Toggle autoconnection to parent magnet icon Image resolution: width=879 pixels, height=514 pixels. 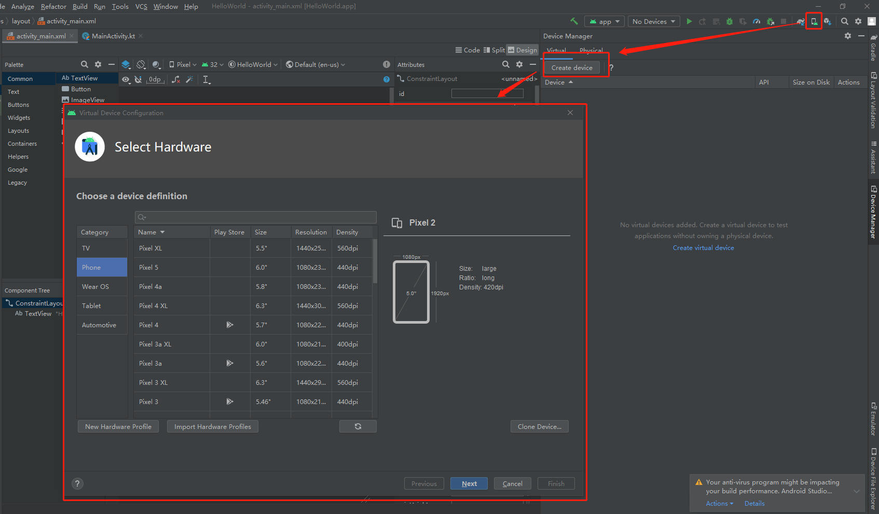138,79
